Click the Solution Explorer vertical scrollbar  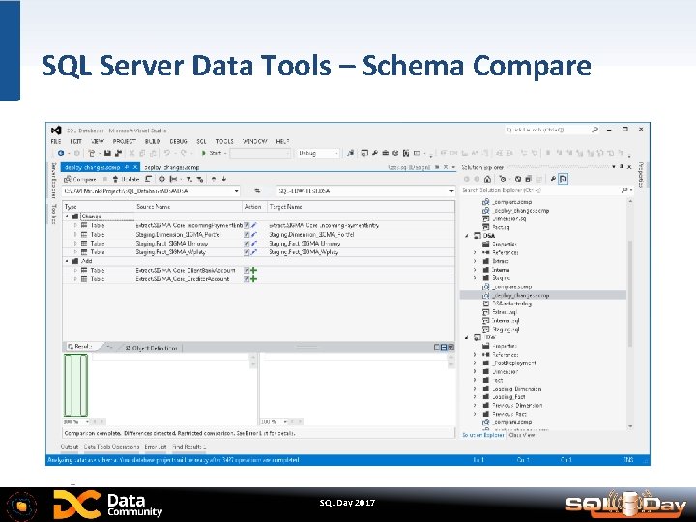[x=630, y=294]
